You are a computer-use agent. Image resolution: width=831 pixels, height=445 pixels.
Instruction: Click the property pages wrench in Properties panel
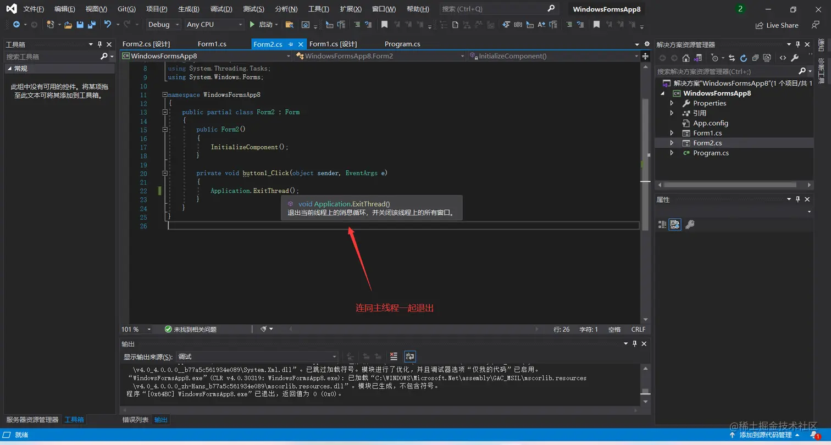(x=690, y=224)
